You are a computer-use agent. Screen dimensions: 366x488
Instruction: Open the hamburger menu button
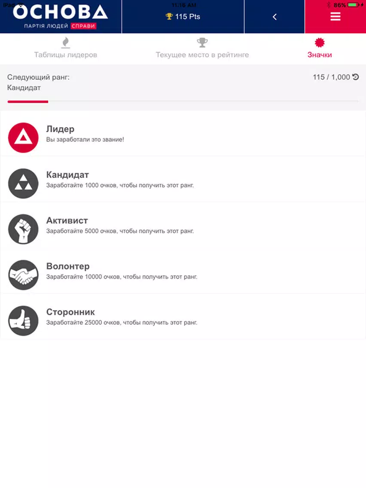click(335, 16)
